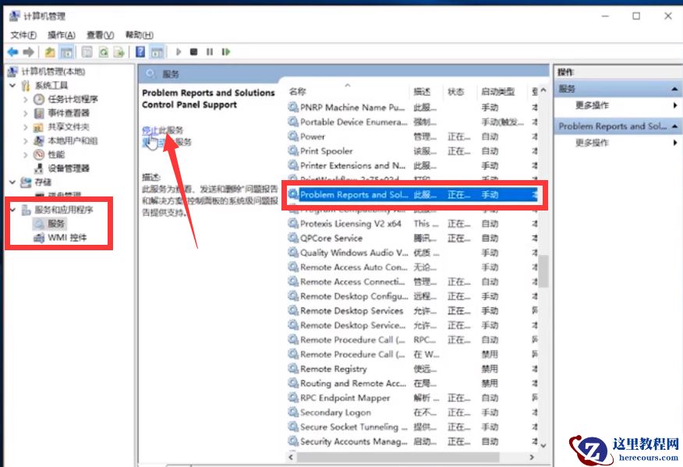The width and height of the screenshot is (683, 467).
Task: Select the Print Spooler service row
Action: click(x=326, y=151)
